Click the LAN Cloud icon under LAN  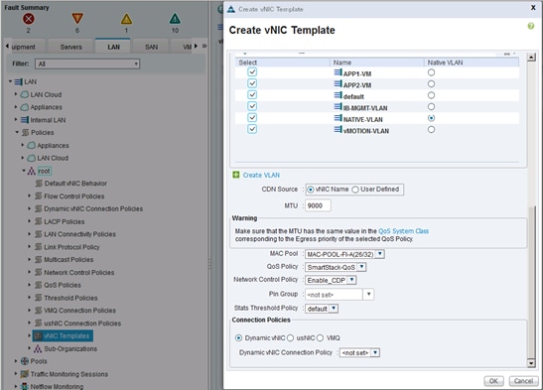(x=25, y=94)
